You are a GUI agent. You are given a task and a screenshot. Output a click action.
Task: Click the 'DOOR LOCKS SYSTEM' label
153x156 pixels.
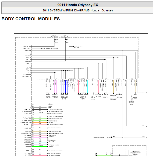click(x=48, y=96)
